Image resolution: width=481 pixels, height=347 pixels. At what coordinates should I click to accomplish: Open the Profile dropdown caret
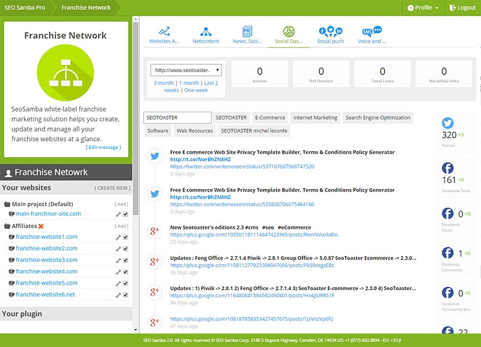coord(437,8)
